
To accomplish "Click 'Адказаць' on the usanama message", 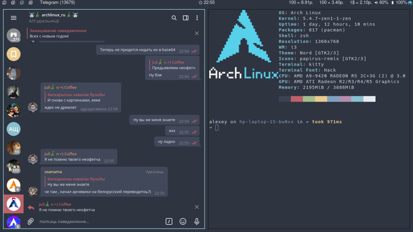I will click(155, 172).
